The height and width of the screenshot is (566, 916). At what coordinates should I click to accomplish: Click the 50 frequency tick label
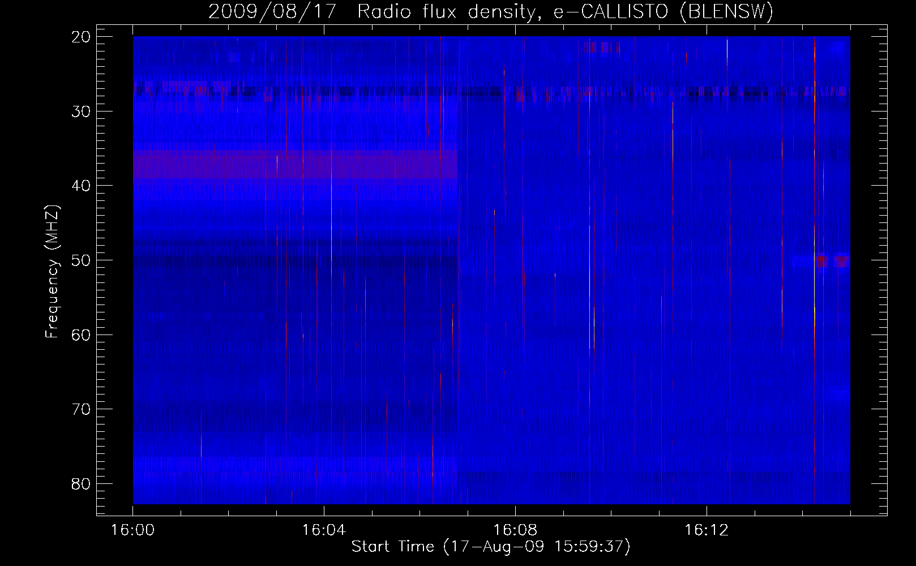click(x=82, y=260)
